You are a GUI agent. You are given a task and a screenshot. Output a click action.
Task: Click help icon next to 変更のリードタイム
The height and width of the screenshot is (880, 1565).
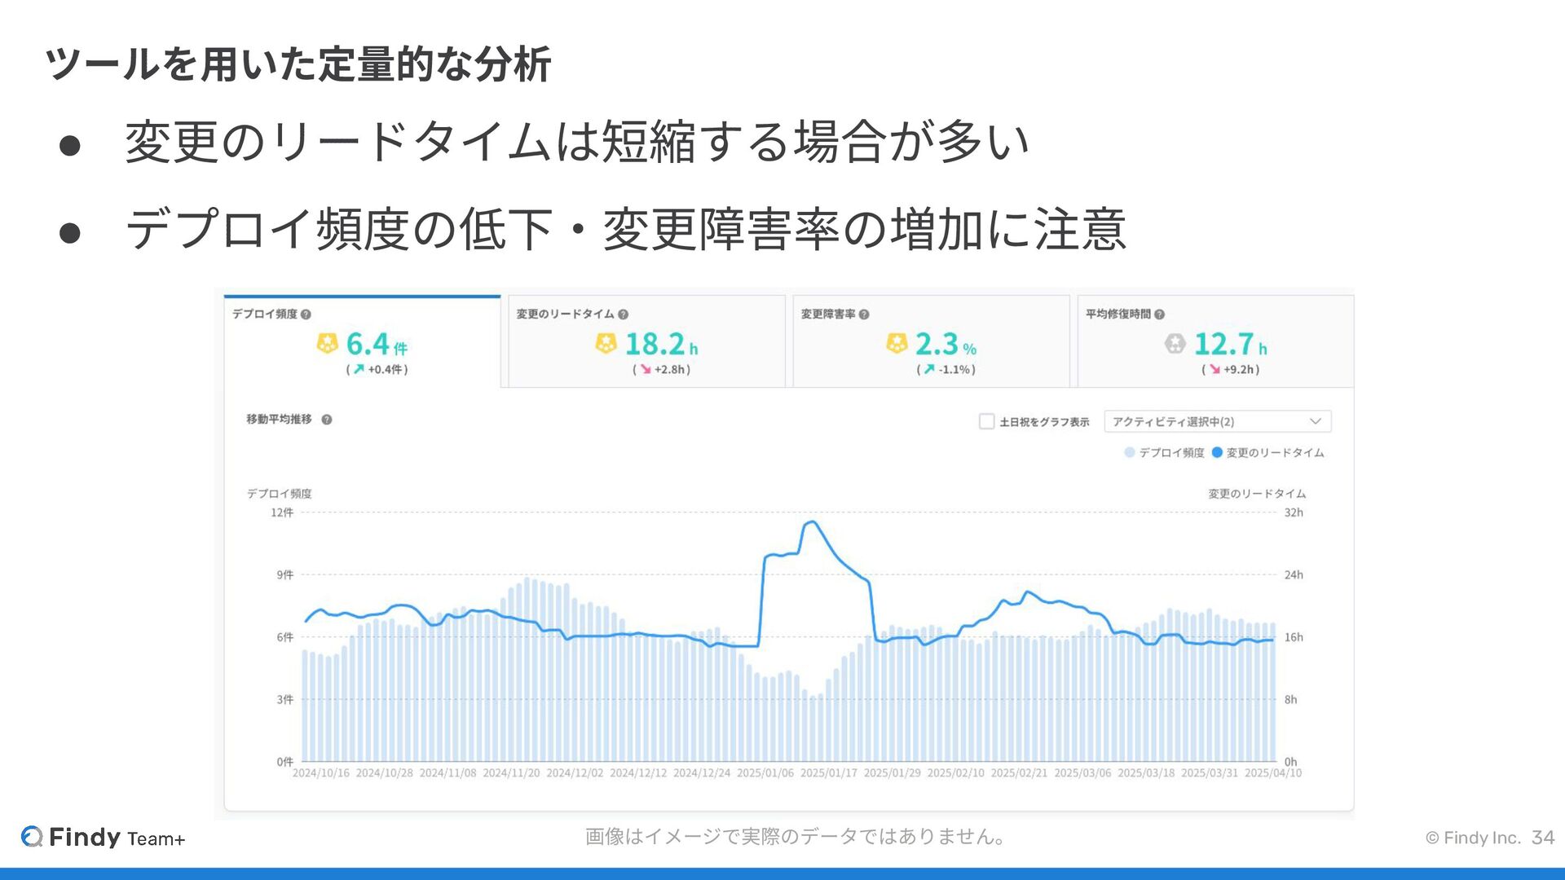(623, 315)
